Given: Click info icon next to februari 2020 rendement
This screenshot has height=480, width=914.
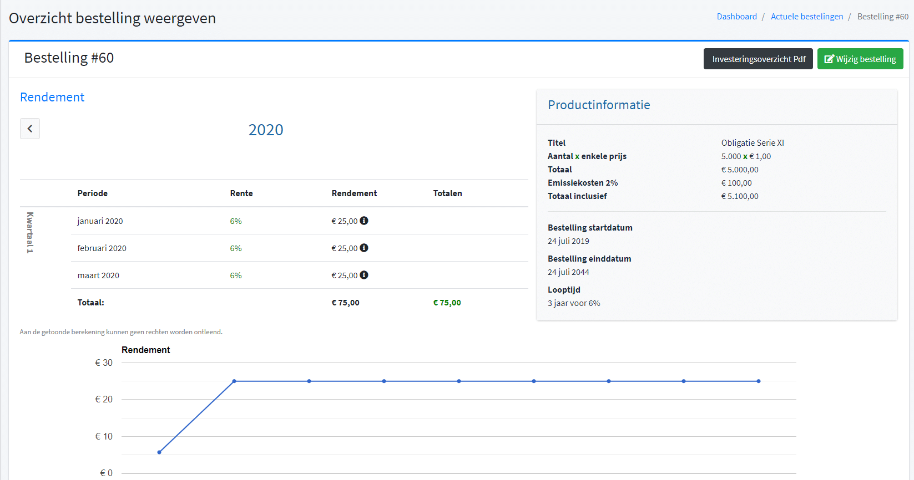Looking at the screenshot, I should click(x=364, y=248).
